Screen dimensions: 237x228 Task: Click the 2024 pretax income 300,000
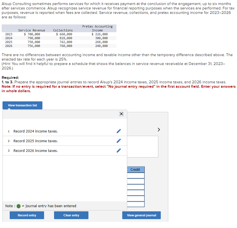coord(101,38)
